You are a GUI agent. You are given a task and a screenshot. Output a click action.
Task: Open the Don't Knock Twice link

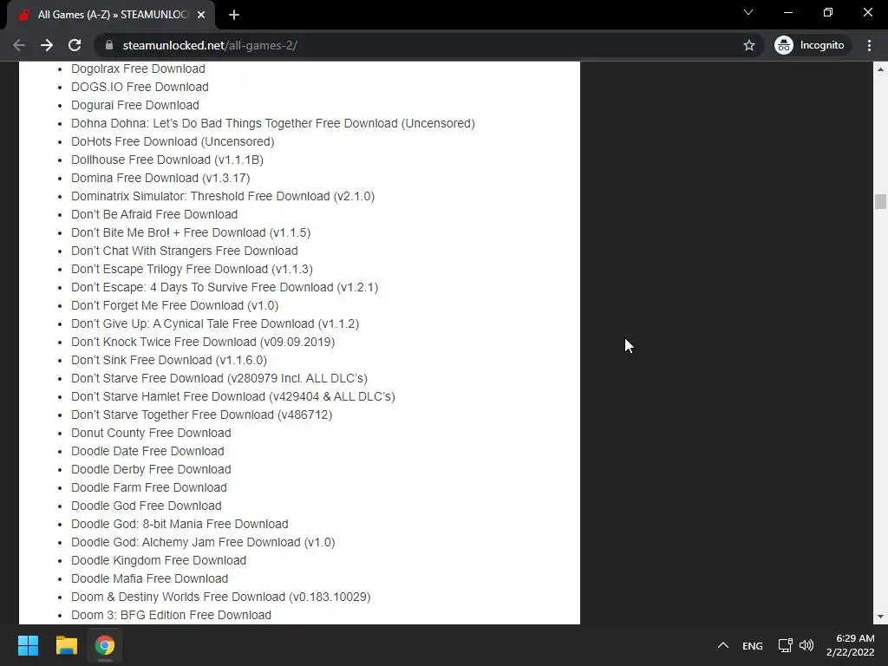pyautogui.click(x=203, y=342)
